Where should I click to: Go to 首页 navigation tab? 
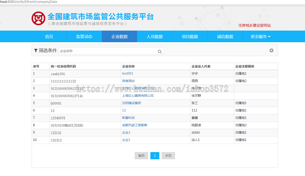coord(49,36)
